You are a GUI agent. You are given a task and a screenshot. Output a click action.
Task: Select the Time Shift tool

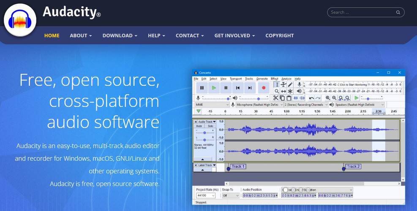283,91
